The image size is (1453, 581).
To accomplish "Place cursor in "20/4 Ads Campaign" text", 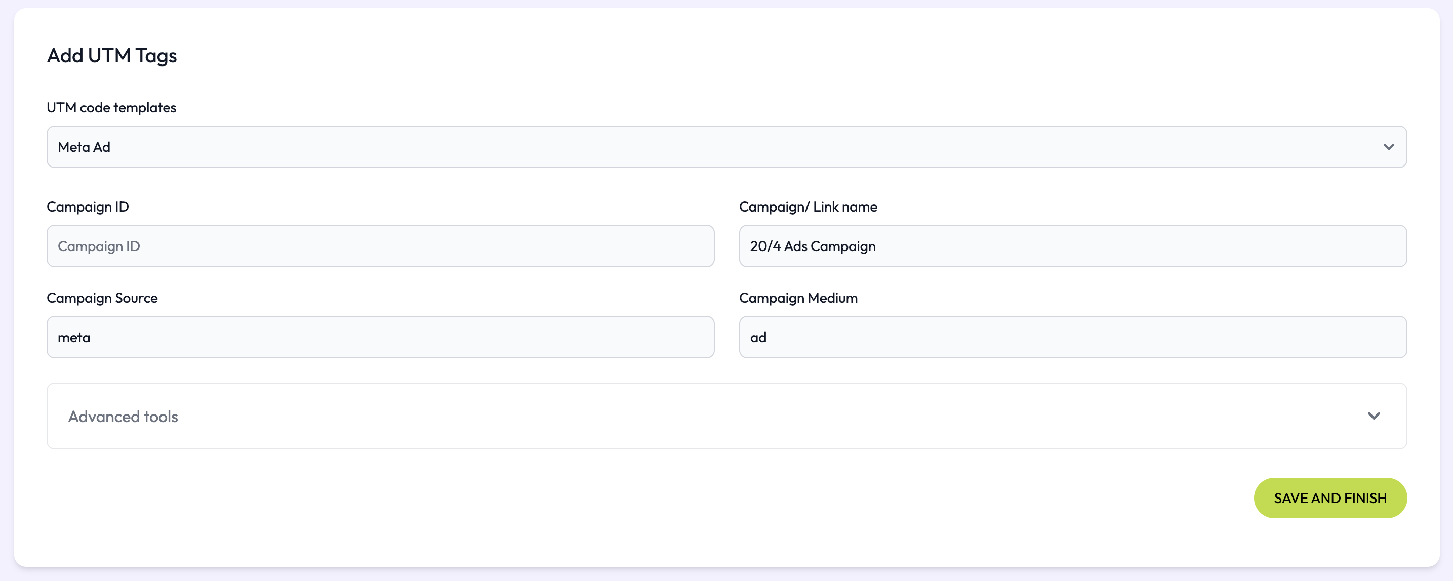I will (812, 246).
